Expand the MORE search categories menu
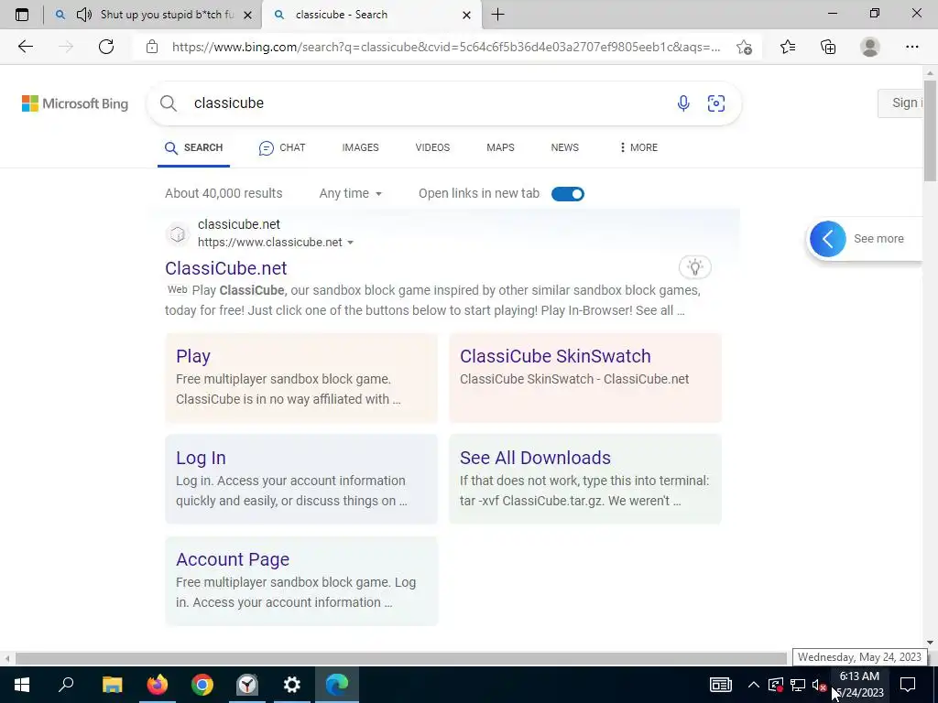 638,147
